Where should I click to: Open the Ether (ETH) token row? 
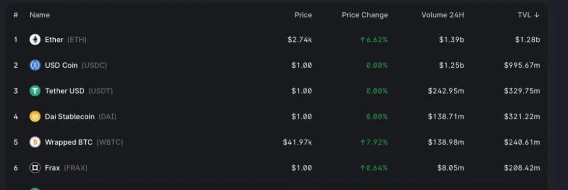[278, 40]
